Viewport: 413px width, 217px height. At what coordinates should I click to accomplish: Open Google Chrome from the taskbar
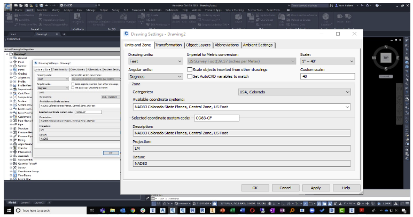tap(133, 211)
